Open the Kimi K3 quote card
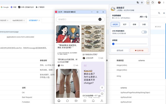This screenshot has width=166, height=104. (93, 77)
